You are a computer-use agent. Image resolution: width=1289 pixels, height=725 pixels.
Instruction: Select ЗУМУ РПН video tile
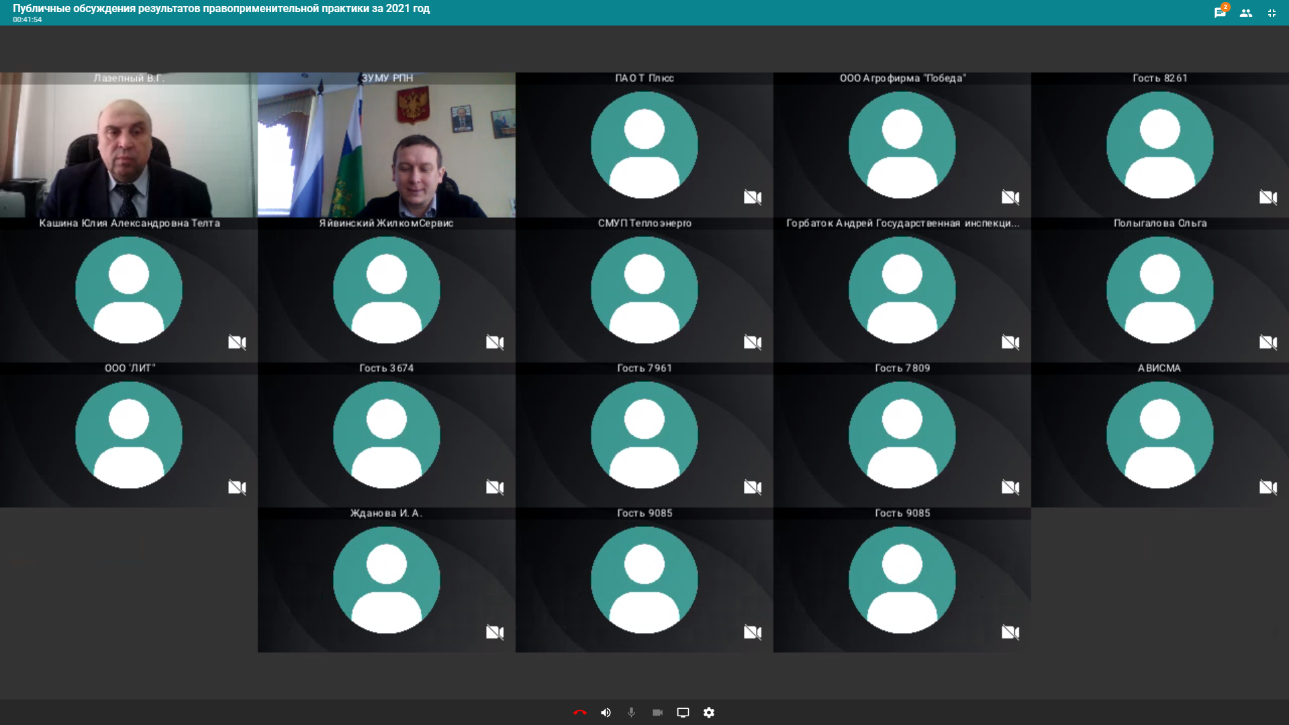coord(387,145)
